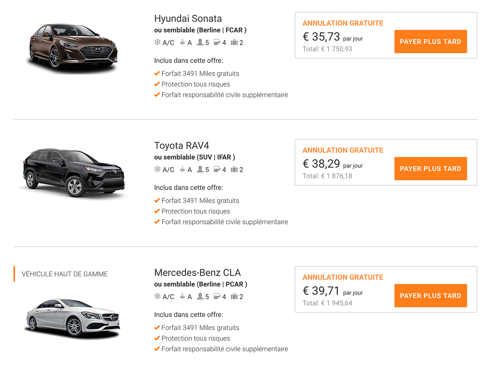Click Payer Plus Tard for Mercedes-Benz CLA
The height and width of the screenshot is (372, 483).
tap(430, 296)
